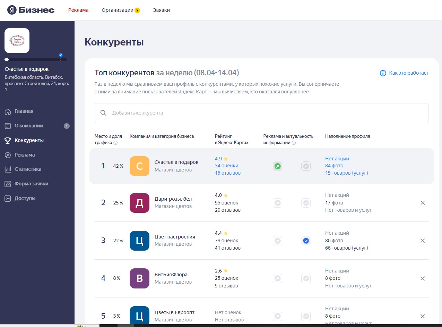This screenshot has width=442, height=327.
Task: Open the 15 отзывов link
Action: pos(228,173)
